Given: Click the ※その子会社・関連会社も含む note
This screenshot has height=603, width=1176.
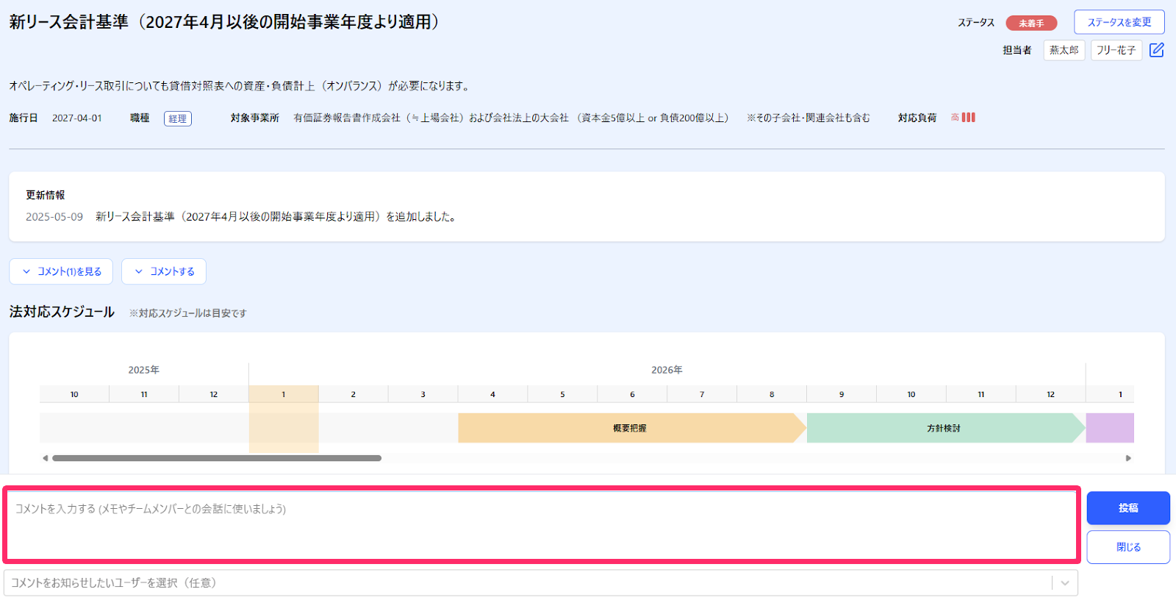Looking at the screenshot, I should [808, 118].
